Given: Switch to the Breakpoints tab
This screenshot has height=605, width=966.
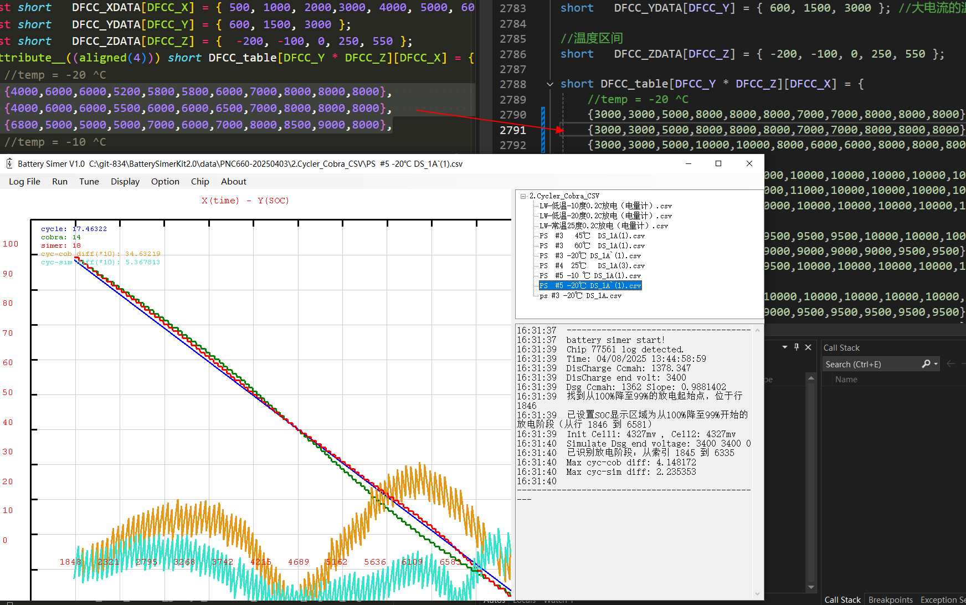Looking at the screenshot, I should pos(891,599).
